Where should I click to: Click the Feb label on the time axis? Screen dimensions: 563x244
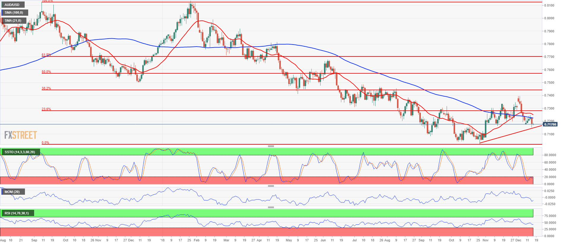pos(196,240)
